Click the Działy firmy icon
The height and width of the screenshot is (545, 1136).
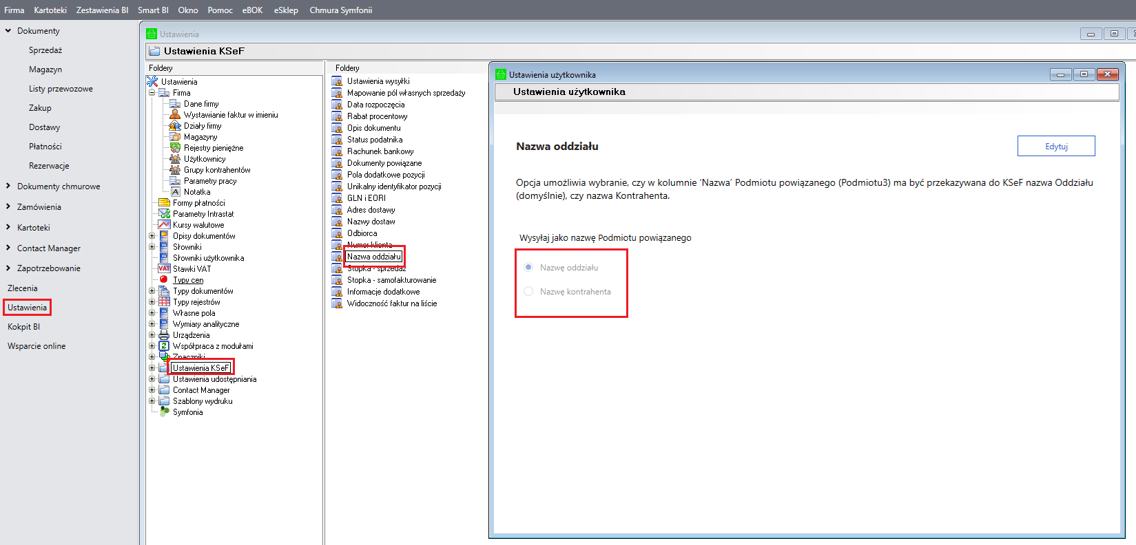175,126
